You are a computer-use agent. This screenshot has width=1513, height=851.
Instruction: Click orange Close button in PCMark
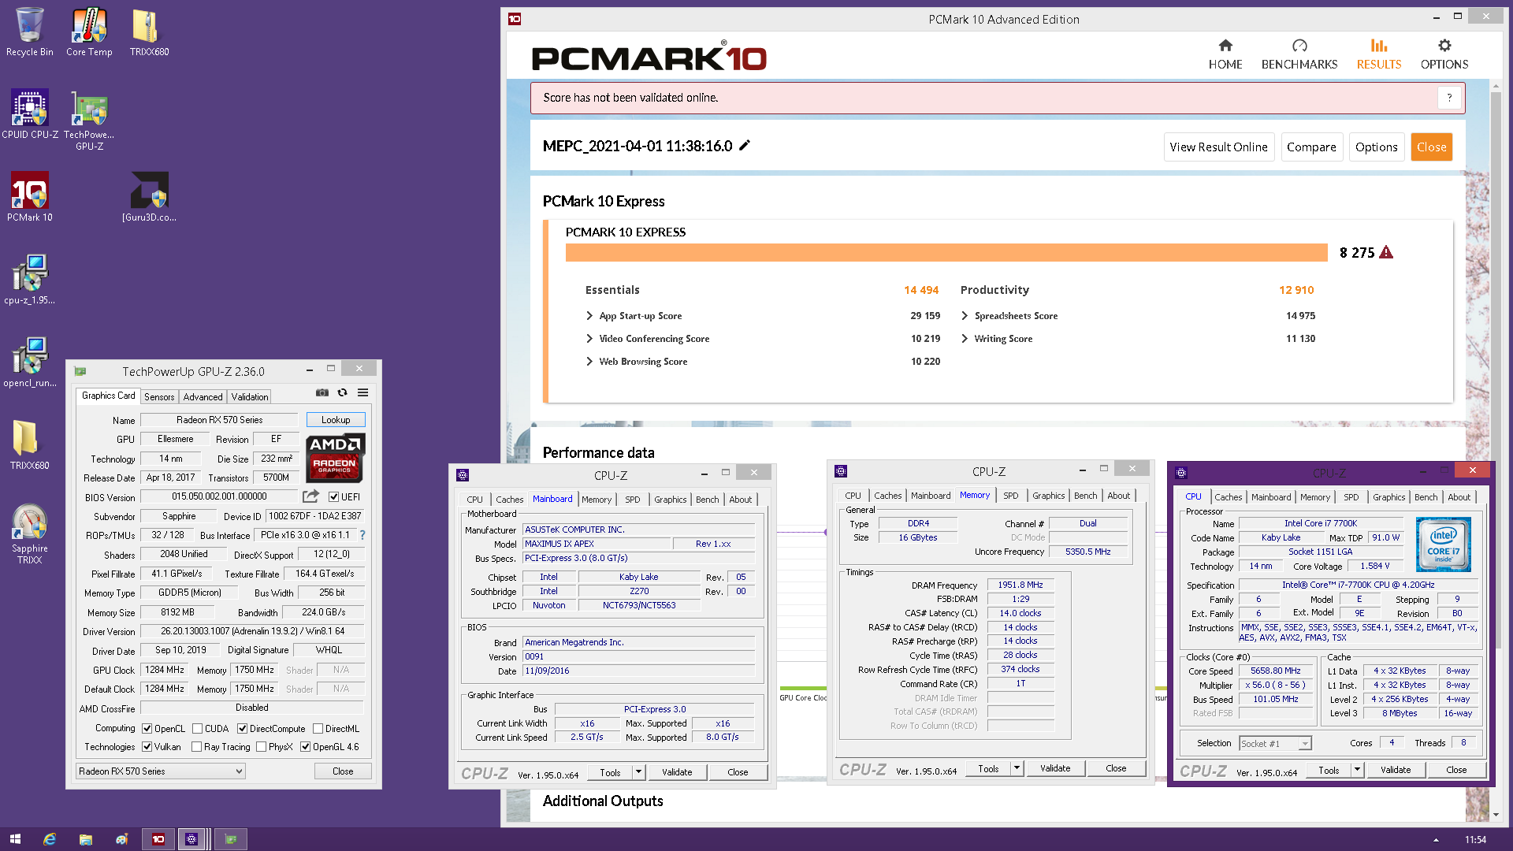[1432, 147]
